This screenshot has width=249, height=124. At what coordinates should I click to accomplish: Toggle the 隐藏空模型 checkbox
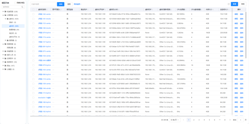point(15,3)
